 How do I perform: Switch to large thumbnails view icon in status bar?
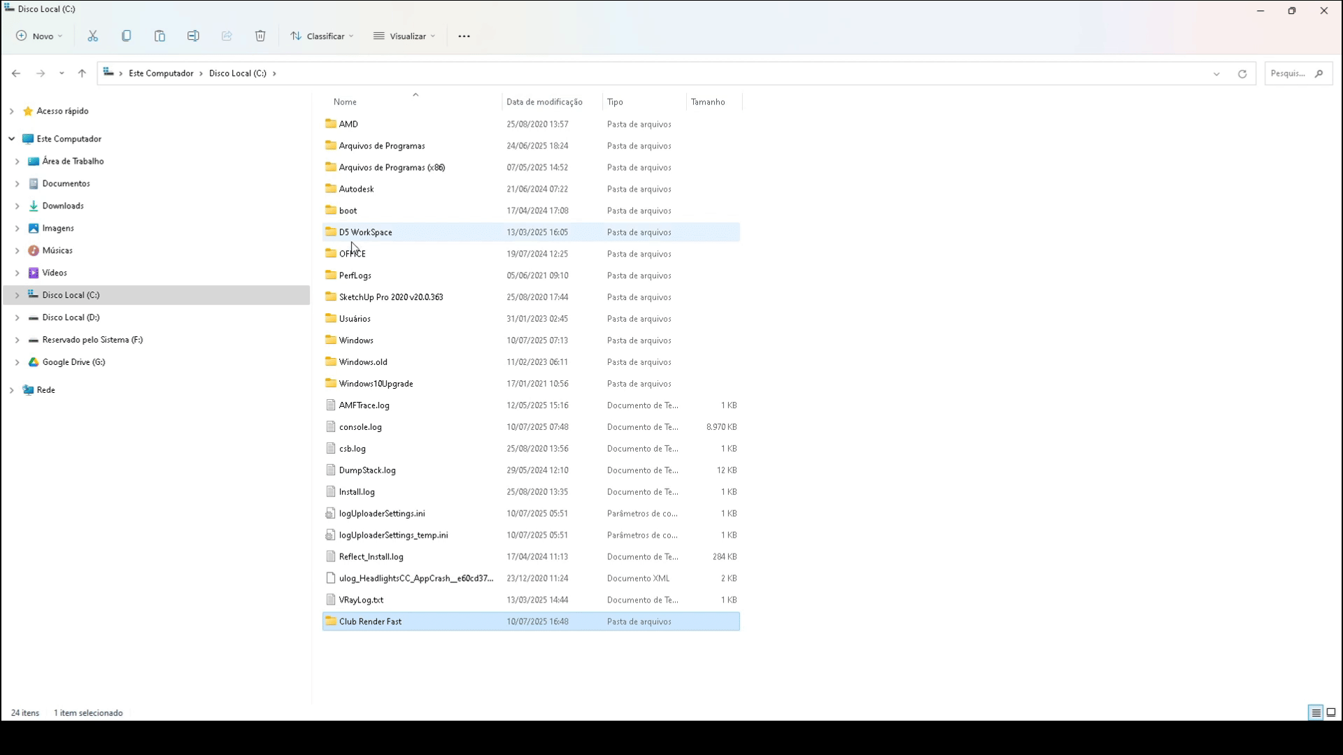(1331, 712)
